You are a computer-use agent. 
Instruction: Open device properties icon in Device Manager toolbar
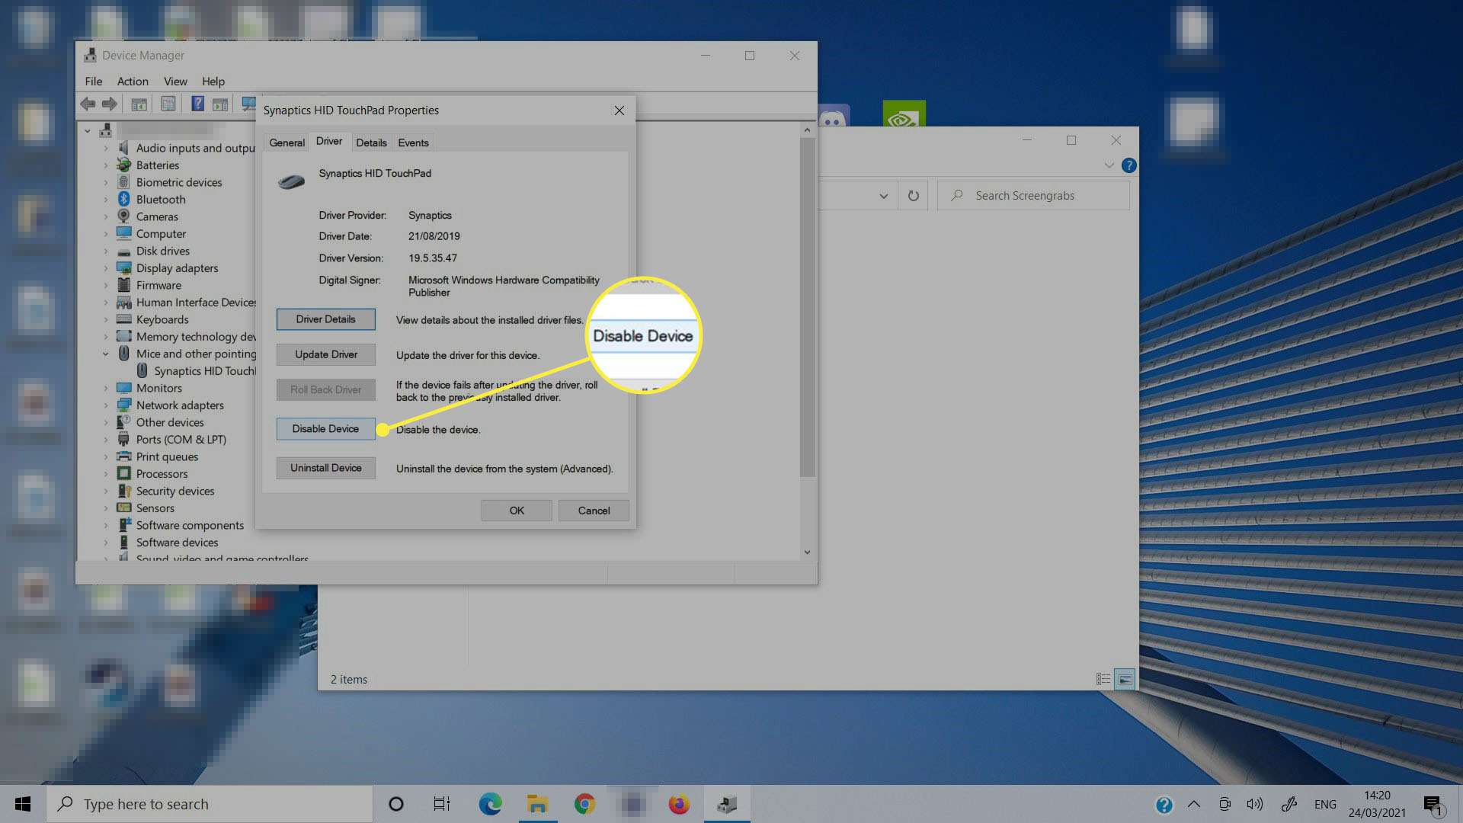[x=168, y=104]
